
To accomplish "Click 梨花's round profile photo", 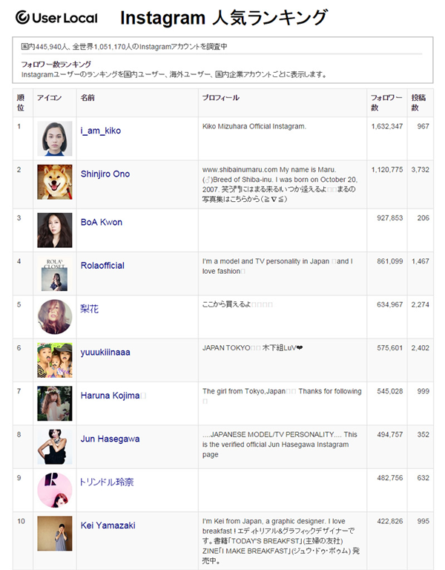I will coord(55,317).
